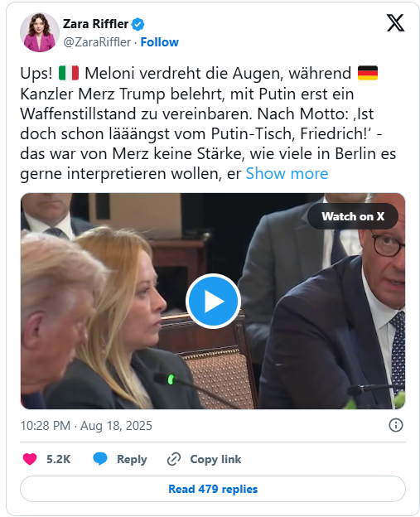
Task: Open the @ZaraRiffler handle link
Action: (x=97, y=42)
